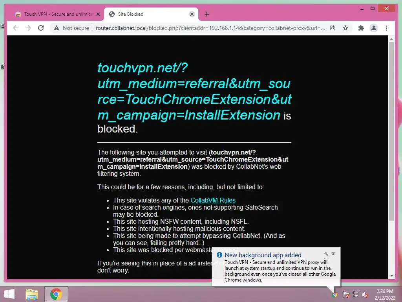Open notification settings wrench icon
Image resolution: width=402 pixels, height=302 pixels.
coord(326,254)
